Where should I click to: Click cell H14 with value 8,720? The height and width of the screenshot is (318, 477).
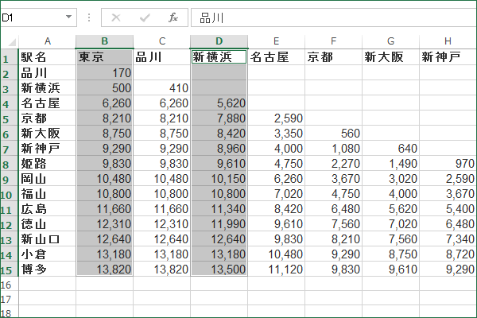[448, 254]
